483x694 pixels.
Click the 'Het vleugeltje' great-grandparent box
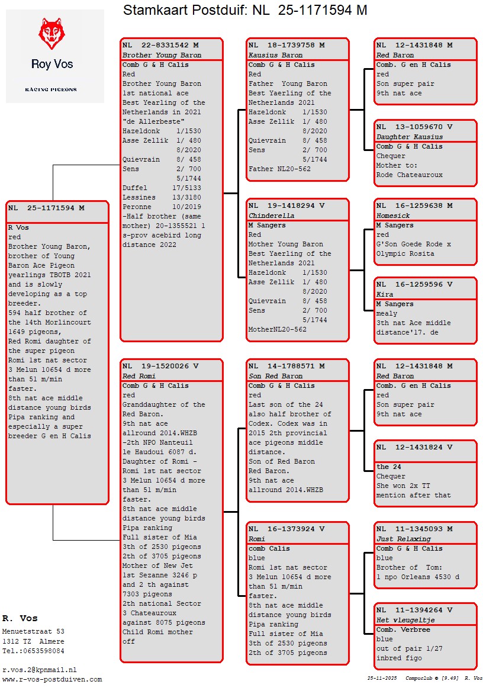426,636
